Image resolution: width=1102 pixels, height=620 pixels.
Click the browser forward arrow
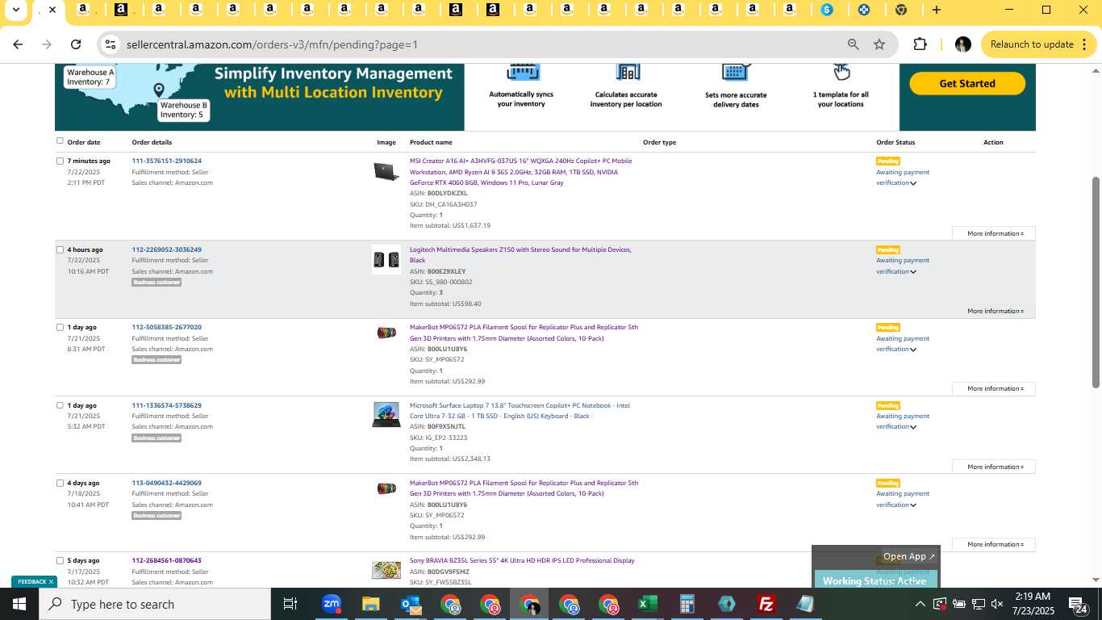tap(47, 44)
